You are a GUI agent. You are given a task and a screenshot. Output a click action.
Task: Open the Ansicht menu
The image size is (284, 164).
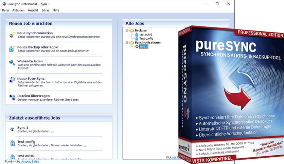(33, 10)
